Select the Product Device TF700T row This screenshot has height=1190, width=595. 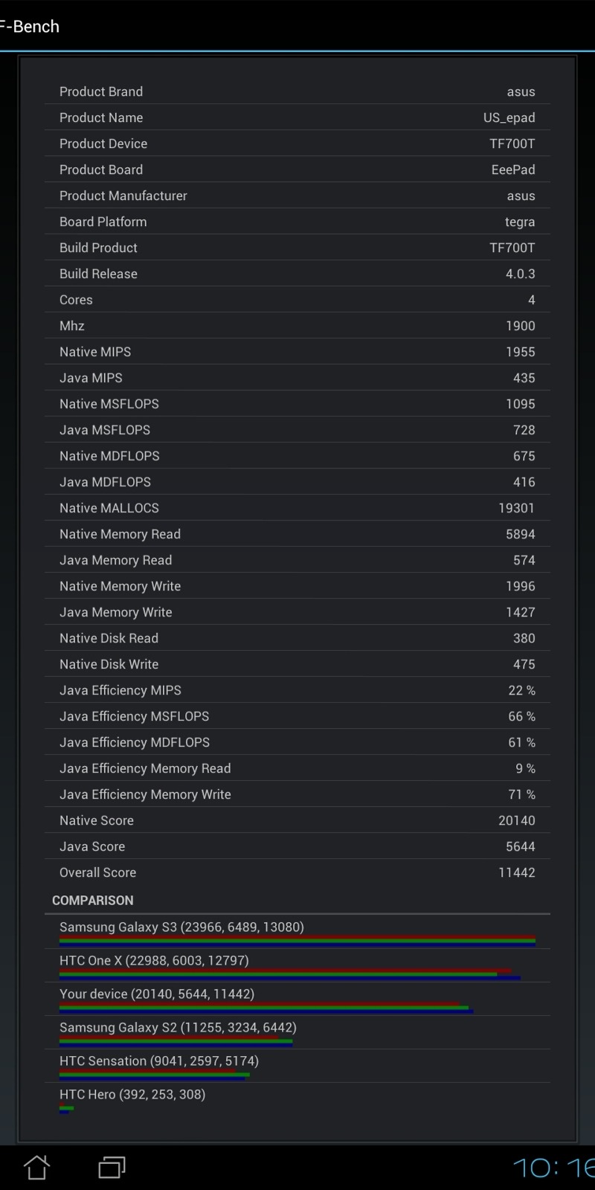(297, 144)
